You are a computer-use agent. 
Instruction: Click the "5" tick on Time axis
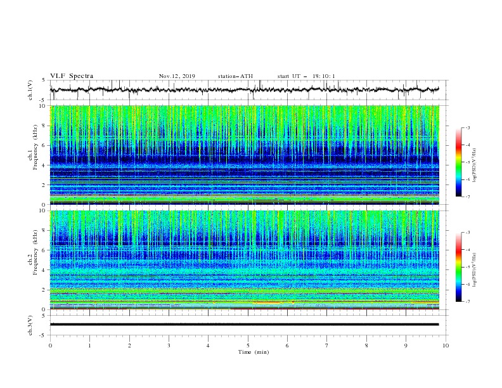point(248,346)
